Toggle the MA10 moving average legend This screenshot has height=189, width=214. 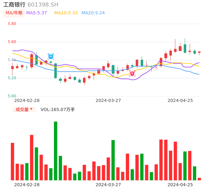click(66, 13)
